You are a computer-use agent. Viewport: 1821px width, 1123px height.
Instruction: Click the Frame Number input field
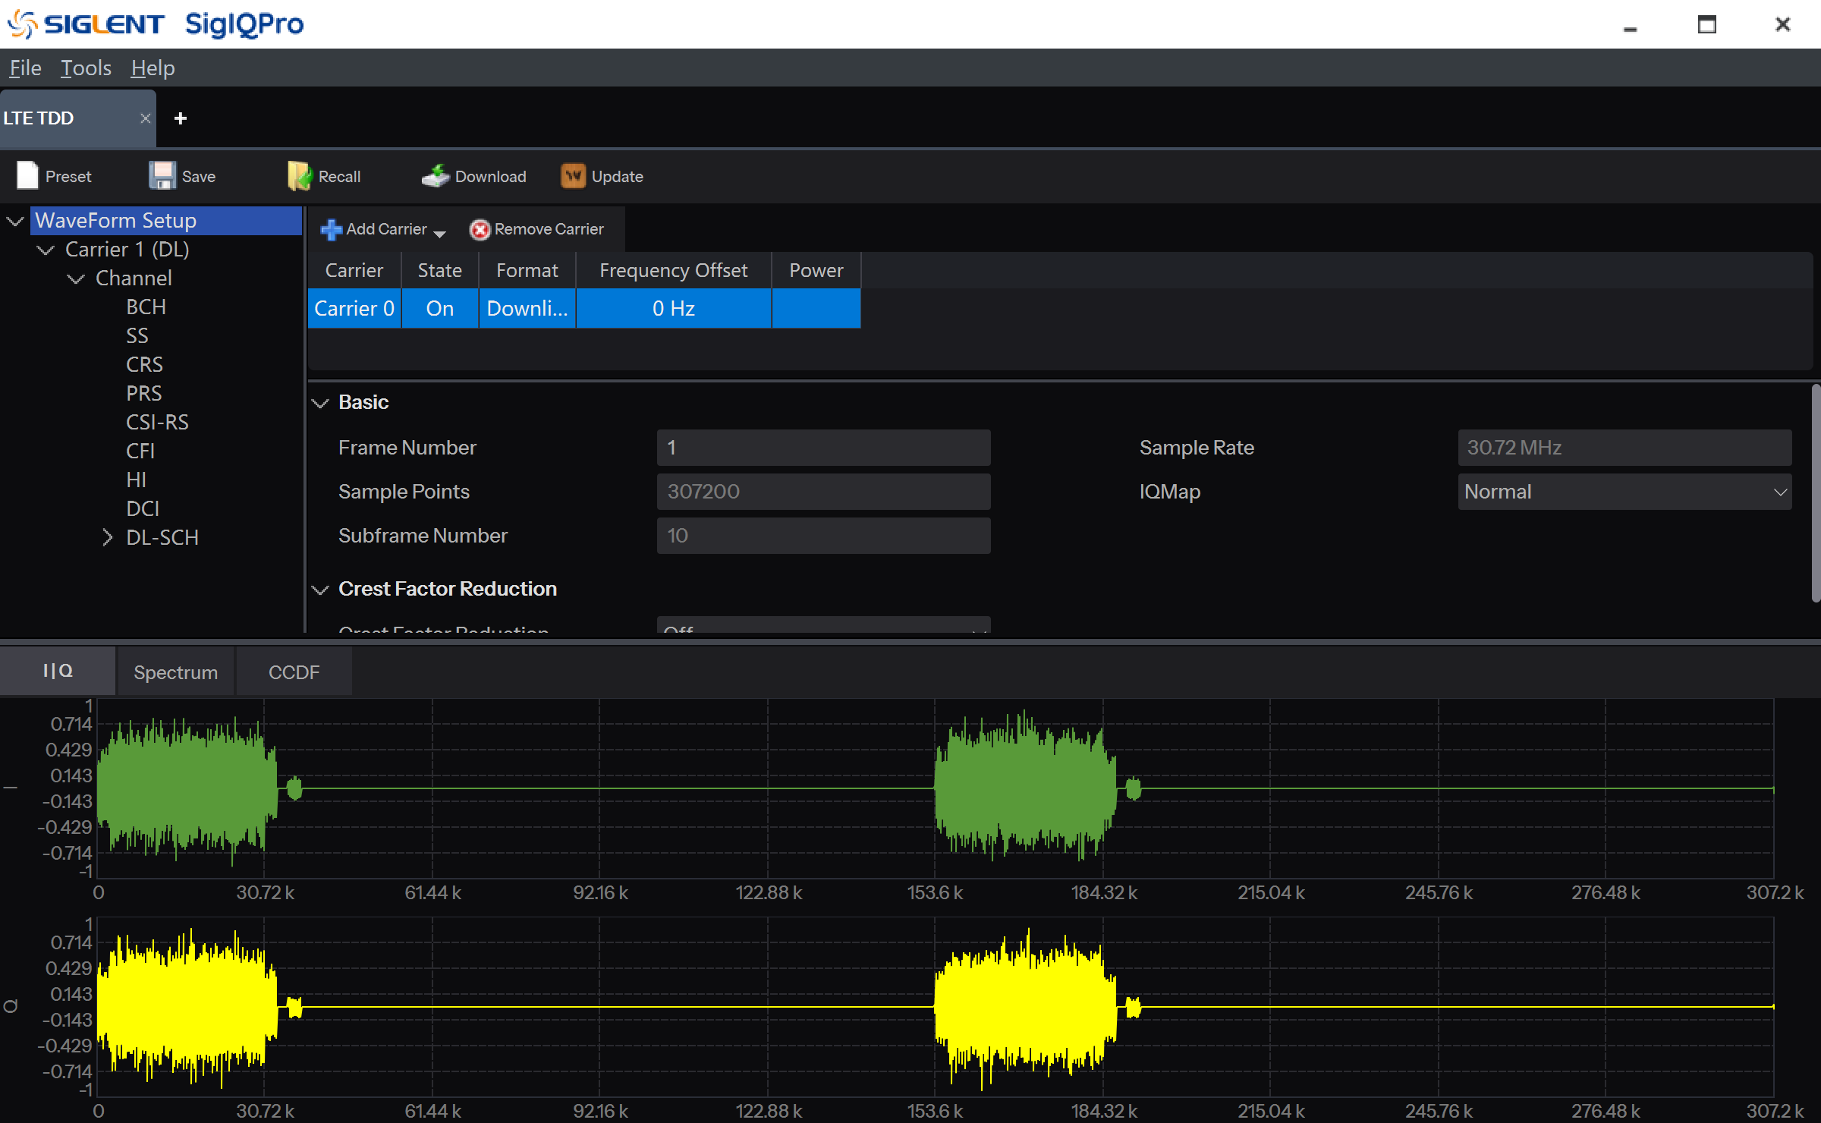point(823,448)
